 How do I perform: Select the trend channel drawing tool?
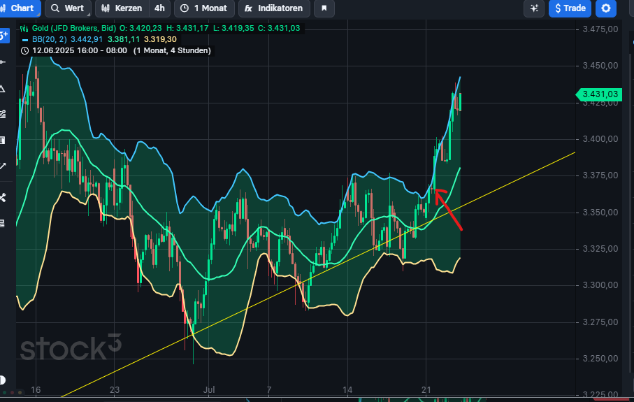point(3,115)
